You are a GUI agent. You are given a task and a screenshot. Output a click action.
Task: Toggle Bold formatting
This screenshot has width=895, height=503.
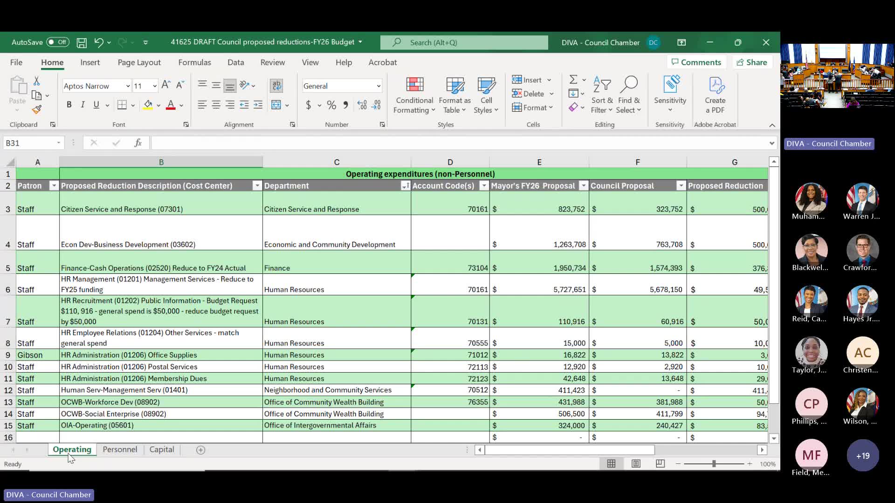[69, 105]
